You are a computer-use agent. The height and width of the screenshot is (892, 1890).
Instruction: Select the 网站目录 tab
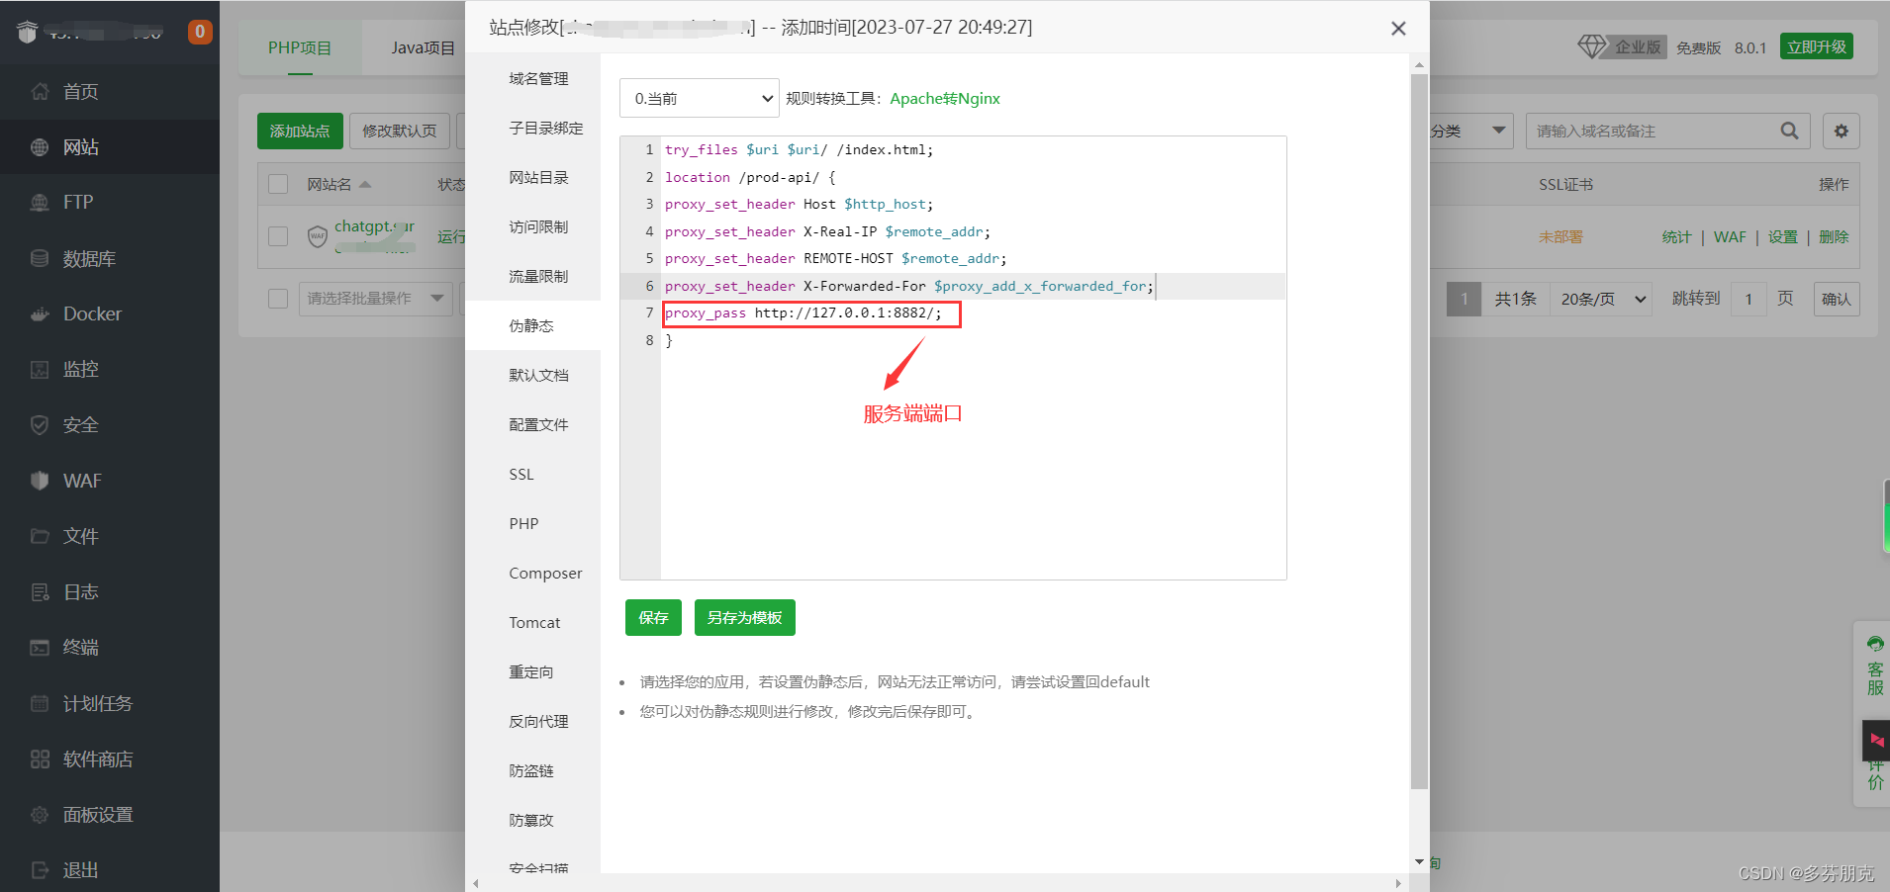coord(538,177)
